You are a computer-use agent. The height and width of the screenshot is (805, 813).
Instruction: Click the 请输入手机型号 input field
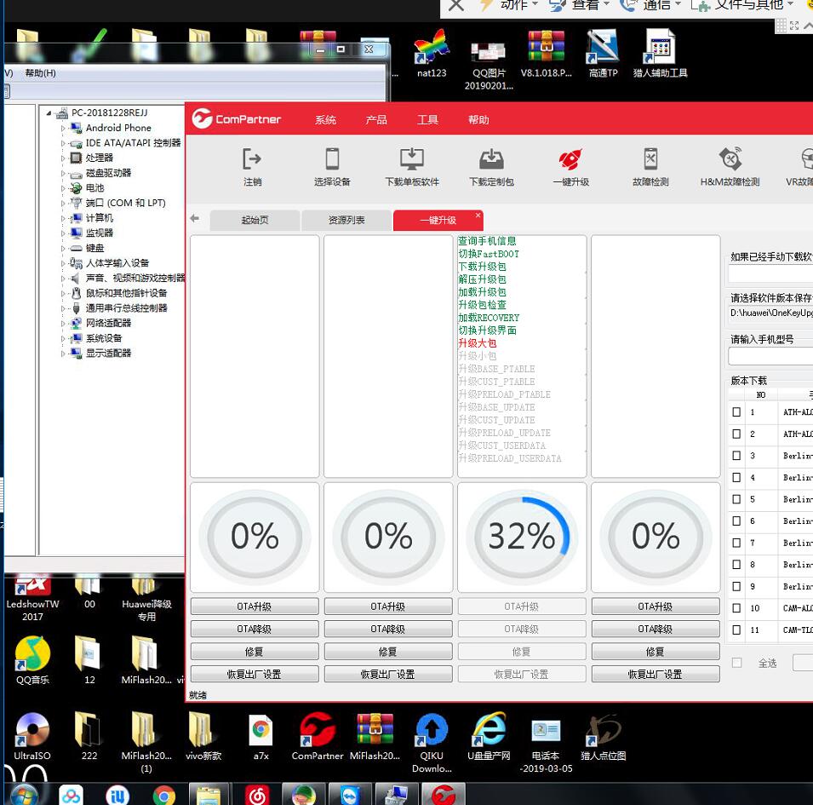pyautogui.click(x=770, y=356)
